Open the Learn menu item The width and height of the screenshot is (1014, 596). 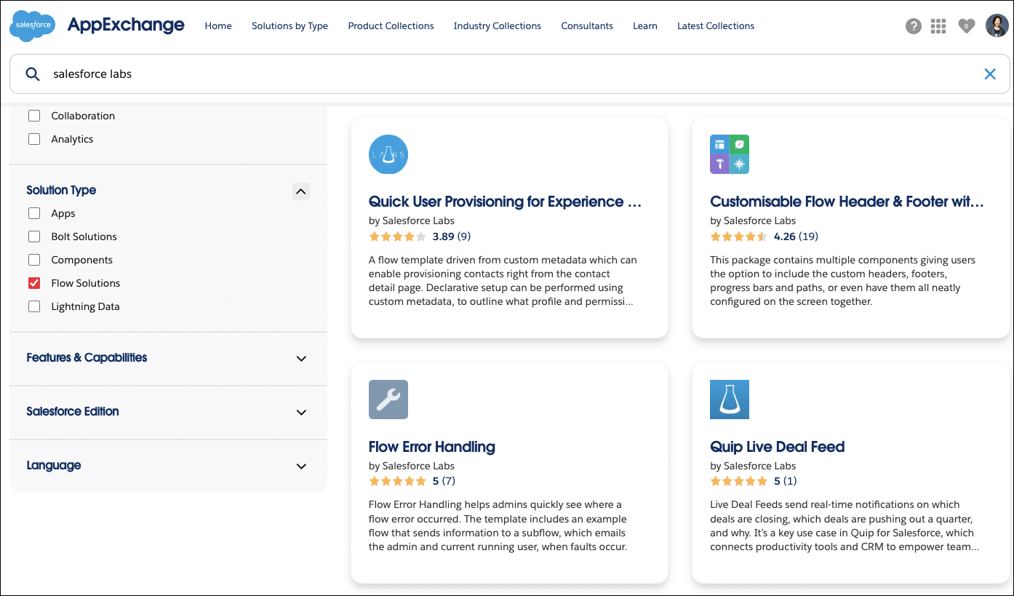click(x=645, y=25)
